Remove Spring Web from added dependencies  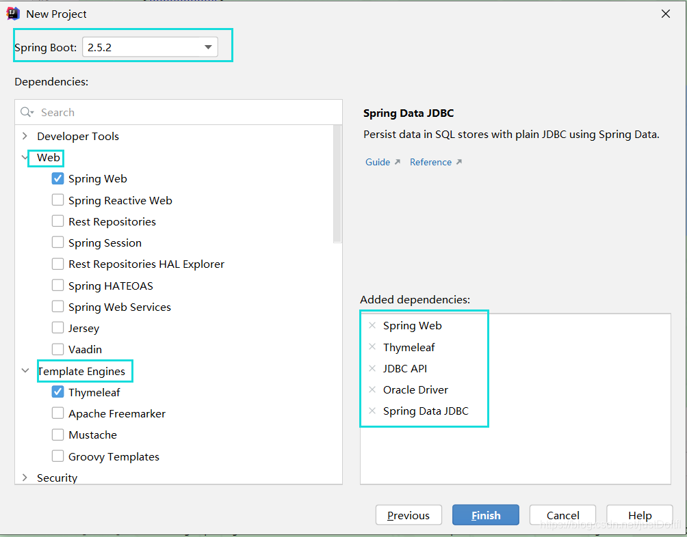pos(372,326)
